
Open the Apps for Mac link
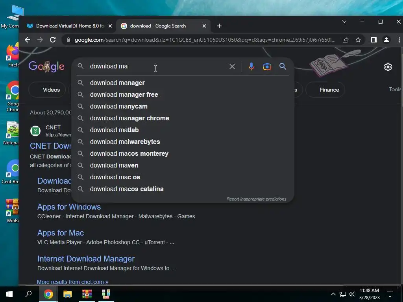[61, 233]
